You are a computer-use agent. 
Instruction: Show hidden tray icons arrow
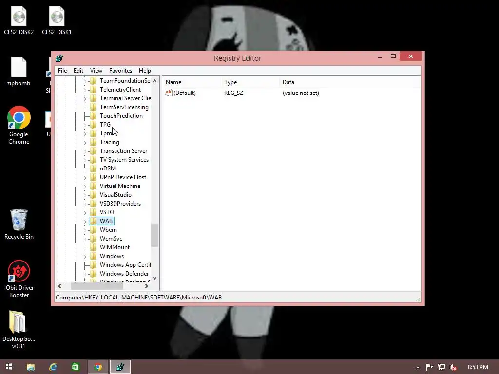click(418, 367)
